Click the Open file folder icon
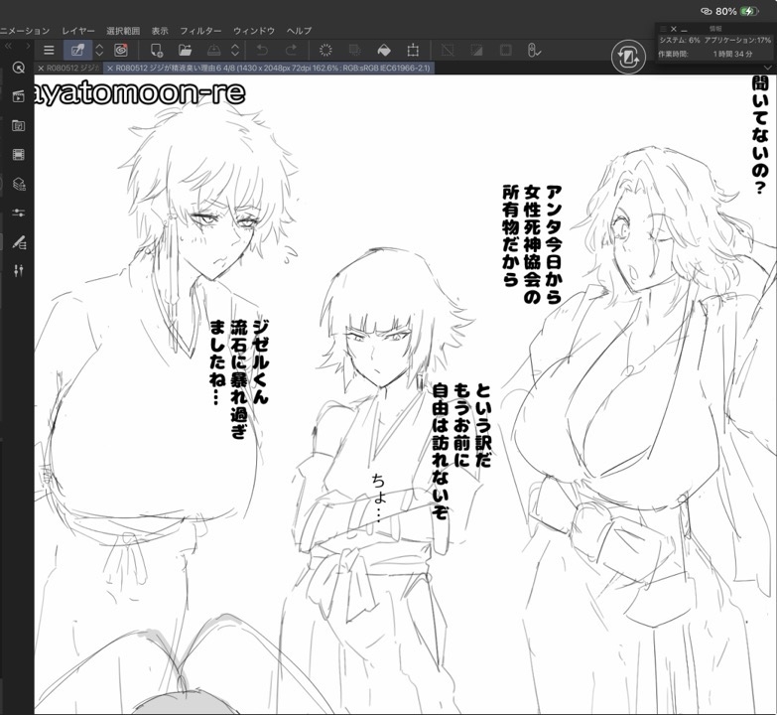The width and height of the screenshot is (777, 715). click(x=185, y=50)
